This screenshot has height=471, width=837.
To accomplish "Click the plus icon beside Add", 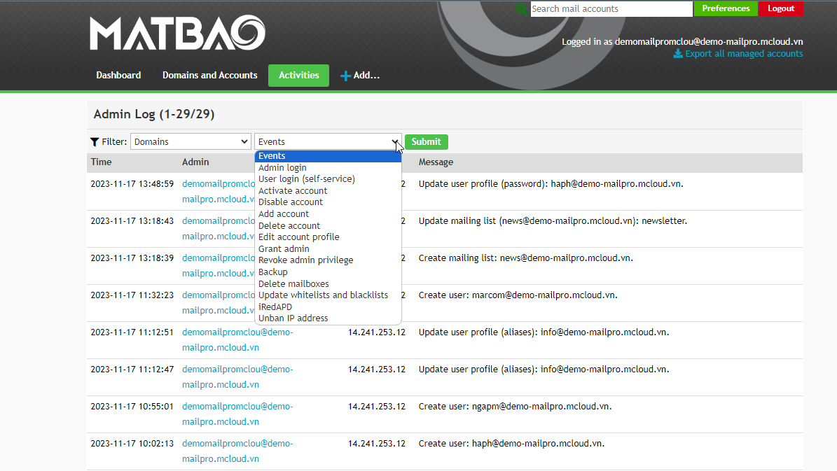I will (345, 76).
